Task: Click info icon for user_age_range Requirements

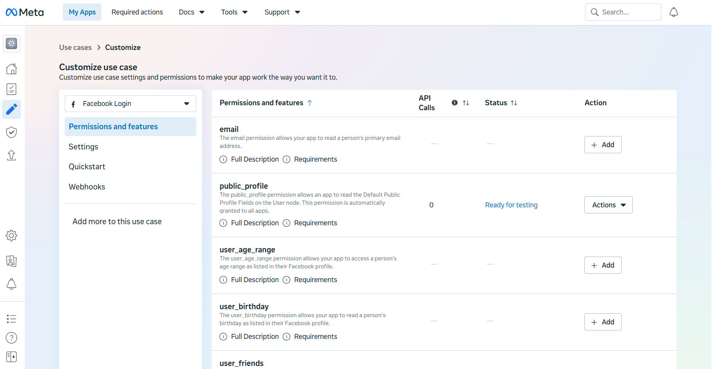Action: coord(286,280)
